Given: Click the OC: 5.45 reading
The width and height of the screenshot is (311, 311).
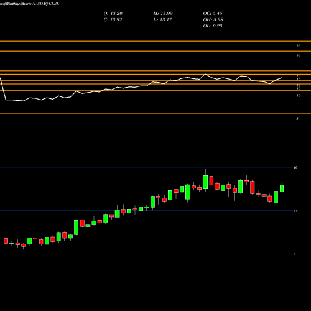Looking at the screenshot, I should 213,14.
